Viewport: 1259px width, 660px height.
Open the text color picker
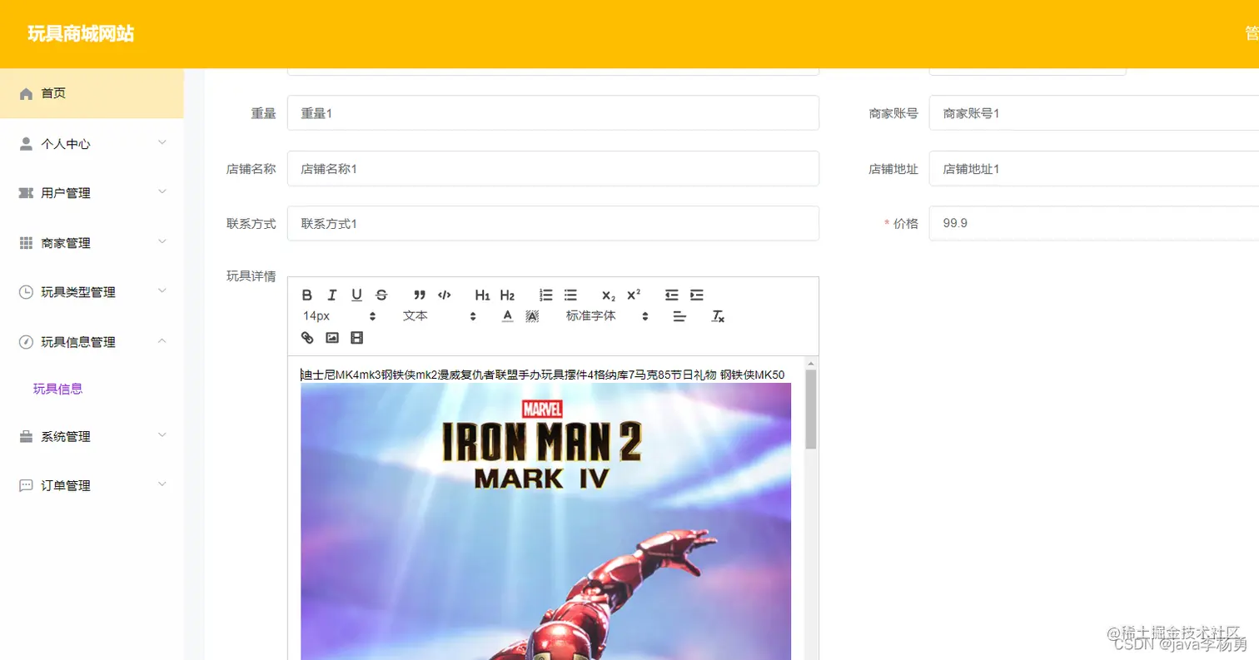(x=508, y=316)
